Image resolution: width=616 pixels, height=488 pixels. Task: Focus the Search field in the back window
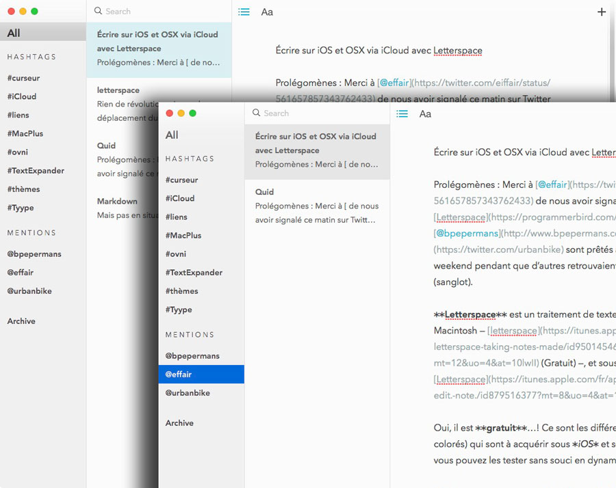(159, 12)
